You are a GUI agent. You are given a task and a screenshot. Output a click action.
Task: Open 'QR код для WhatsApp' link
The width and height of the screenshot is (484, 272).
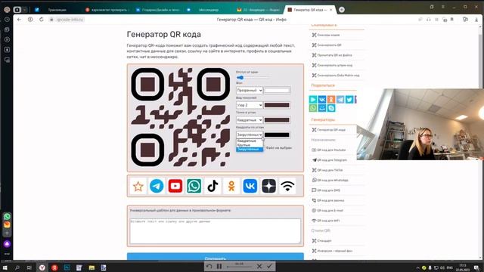(333, 180)
